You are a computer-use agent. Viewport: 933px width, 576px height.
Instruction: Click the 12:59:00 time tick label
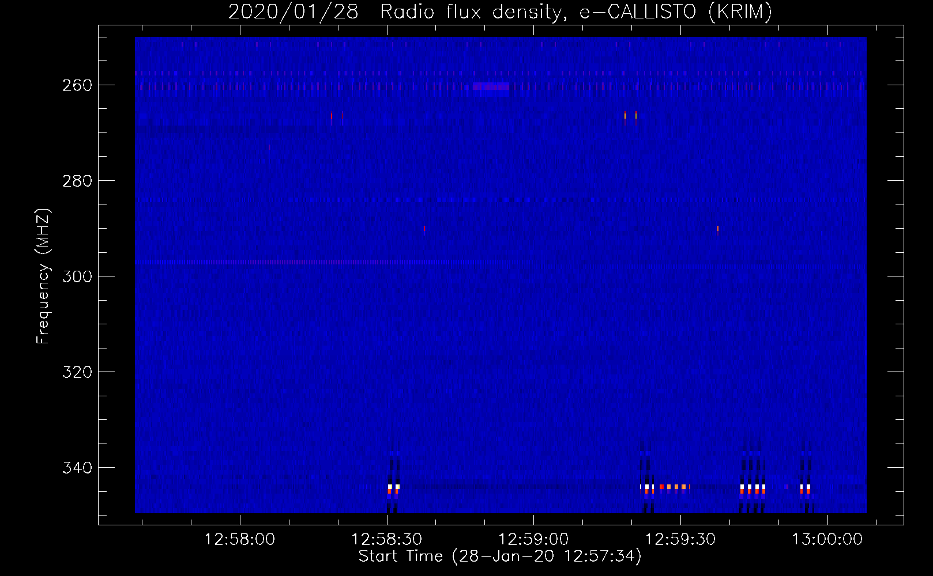pos(533,540)
